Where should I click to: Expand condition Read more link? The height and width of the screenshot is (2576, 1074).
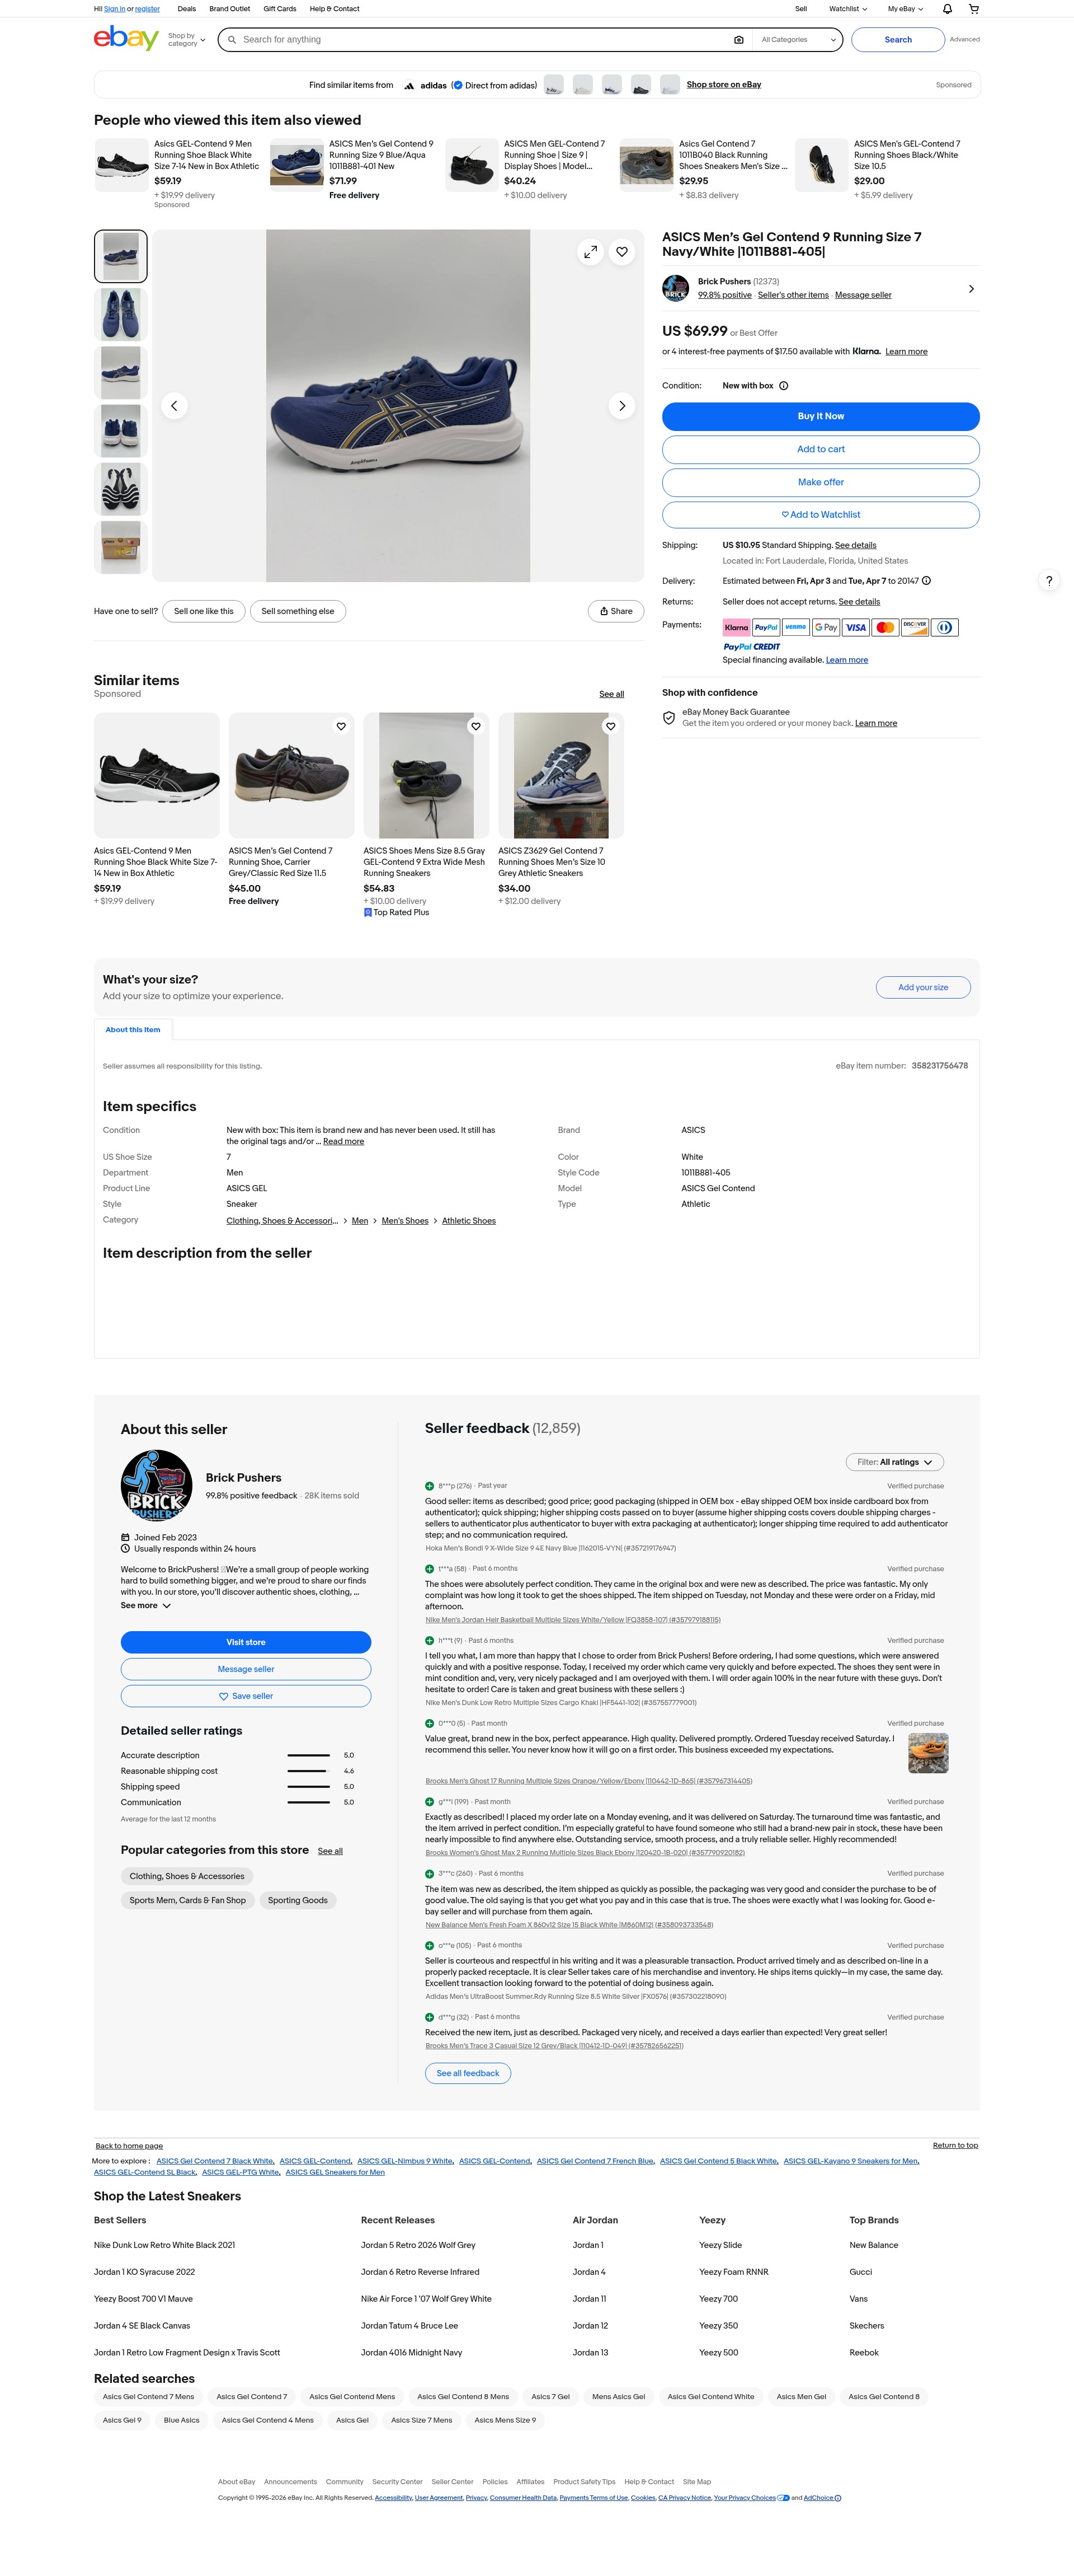pos(343,1141)
